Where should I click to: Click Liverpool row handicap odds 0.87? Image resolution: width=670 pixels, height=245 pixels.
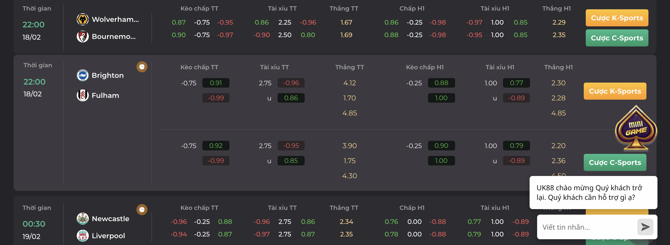pyautogui.click(x=225, y=234)
